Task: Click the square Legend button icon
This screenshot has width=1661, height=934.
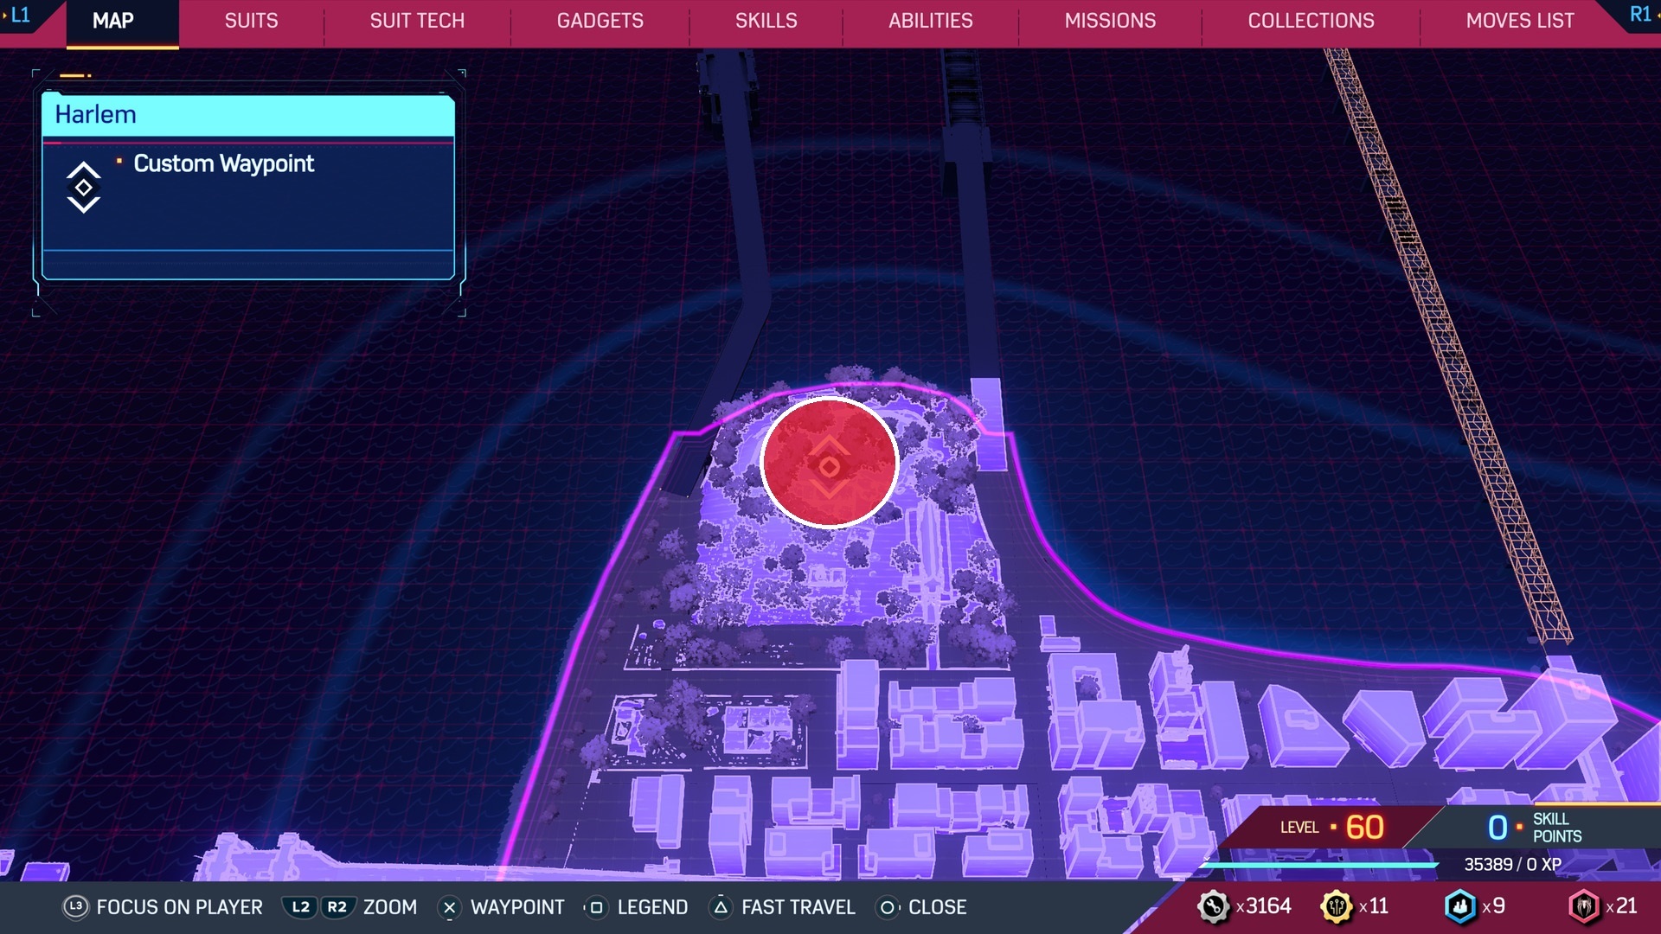Action: click(x=596, y=907)
